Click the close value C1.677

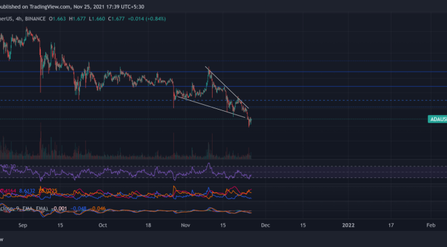point(116,19)
